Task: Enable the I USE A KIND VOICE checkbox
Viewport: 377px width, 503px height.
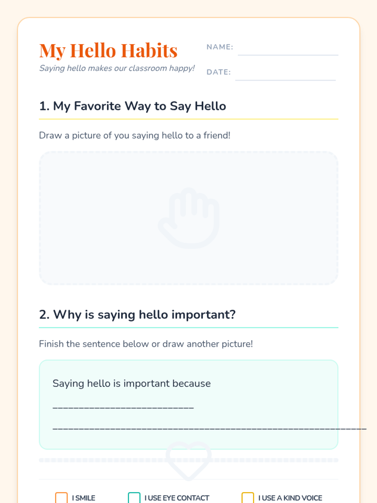Action: click(x=248, y=498)
